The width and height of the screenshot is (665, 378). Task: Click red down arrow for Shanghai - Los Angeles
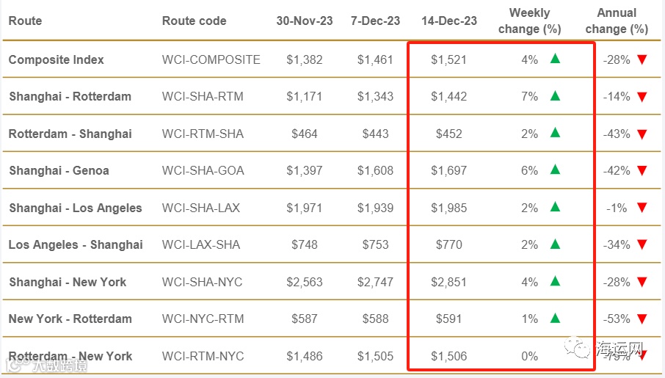(x=642, y=208)
